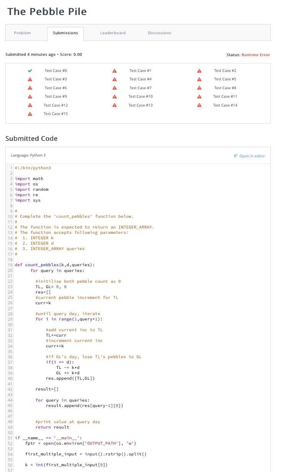Click the 'Language: Python 3' label
This screenshot has width=288, height=472.
[x=28, y=155]
